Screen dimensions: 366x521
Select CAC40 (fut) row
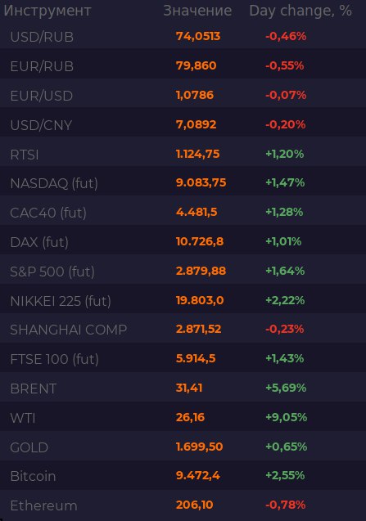coord(183,213)
